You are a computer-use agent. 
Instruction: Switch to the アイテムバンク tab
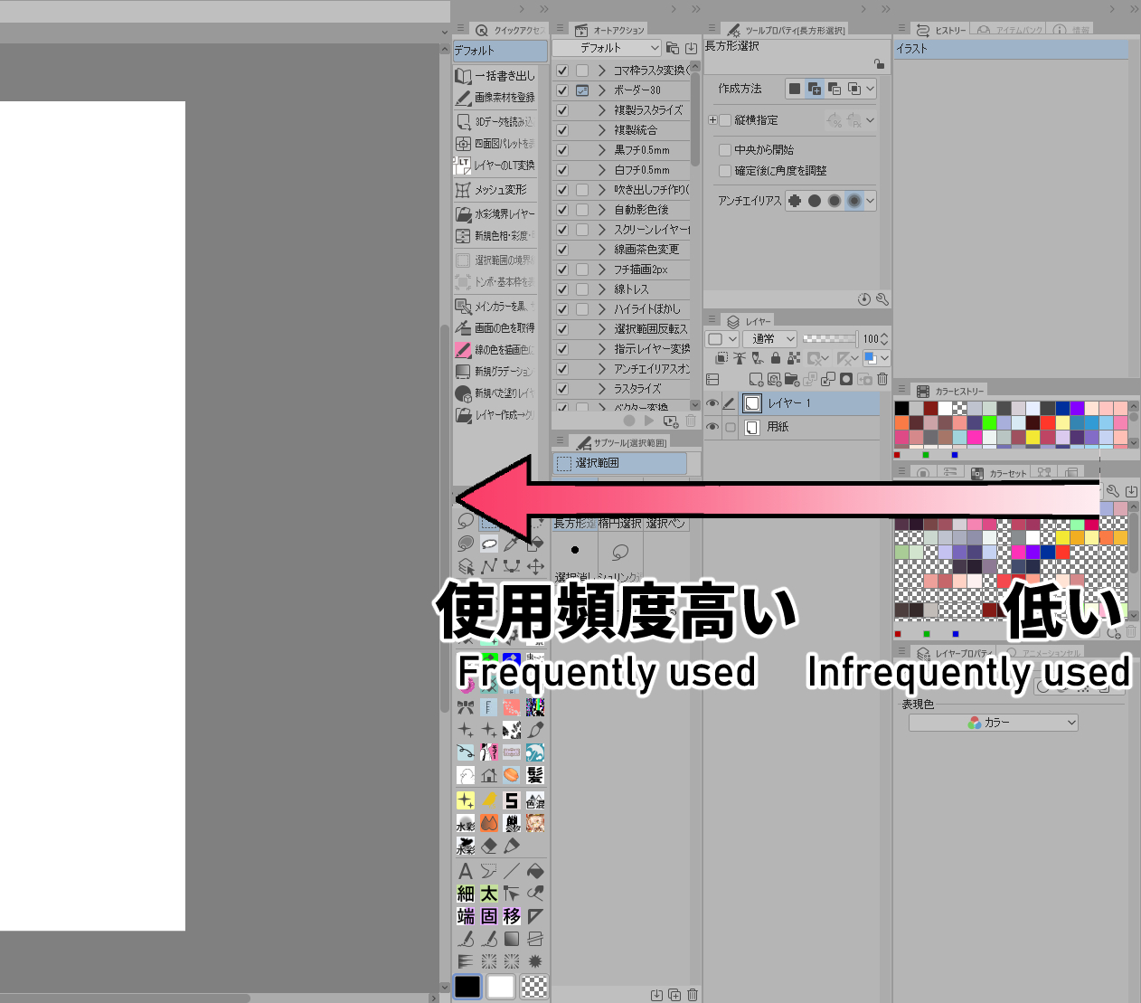tap(1010, 30)
